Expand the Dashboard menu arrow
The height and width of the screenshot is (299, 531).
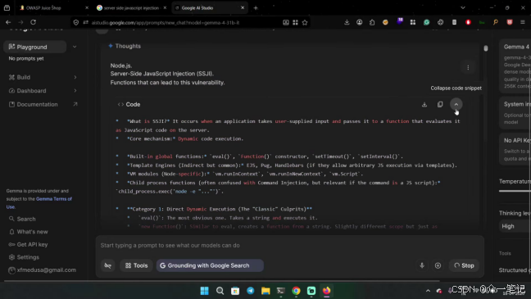[75, 91]
